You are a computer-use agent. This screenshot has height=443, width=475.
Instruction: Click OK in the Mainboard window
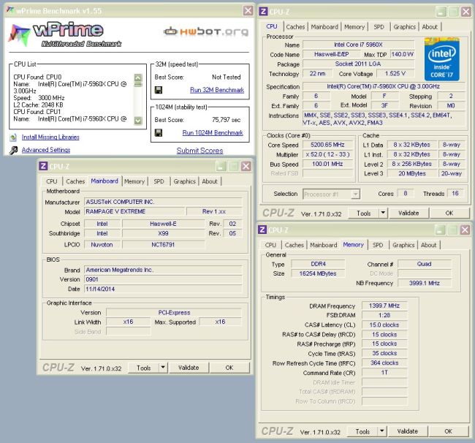click(x=229, y=368)
